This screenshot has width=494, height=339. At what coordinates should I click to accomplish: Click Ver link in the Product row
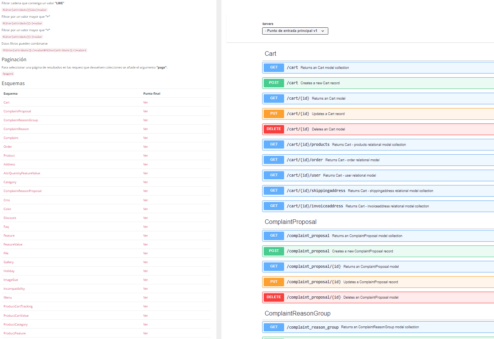(145, 155)
